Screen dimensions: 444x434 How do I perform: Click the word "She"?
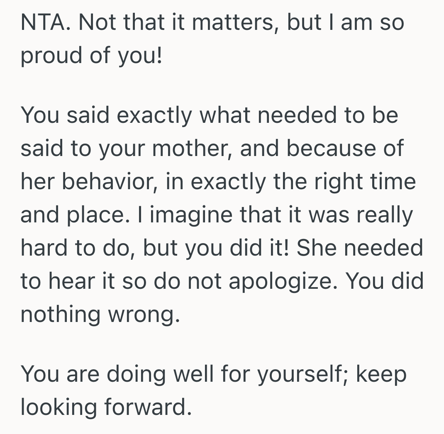(x=317, y=248)
